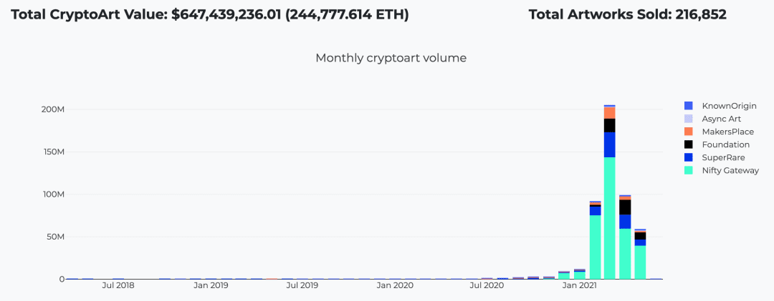The image size is (774, 301).
Task: Toggle the SuperRare legend entry
Action: (715, 157)
